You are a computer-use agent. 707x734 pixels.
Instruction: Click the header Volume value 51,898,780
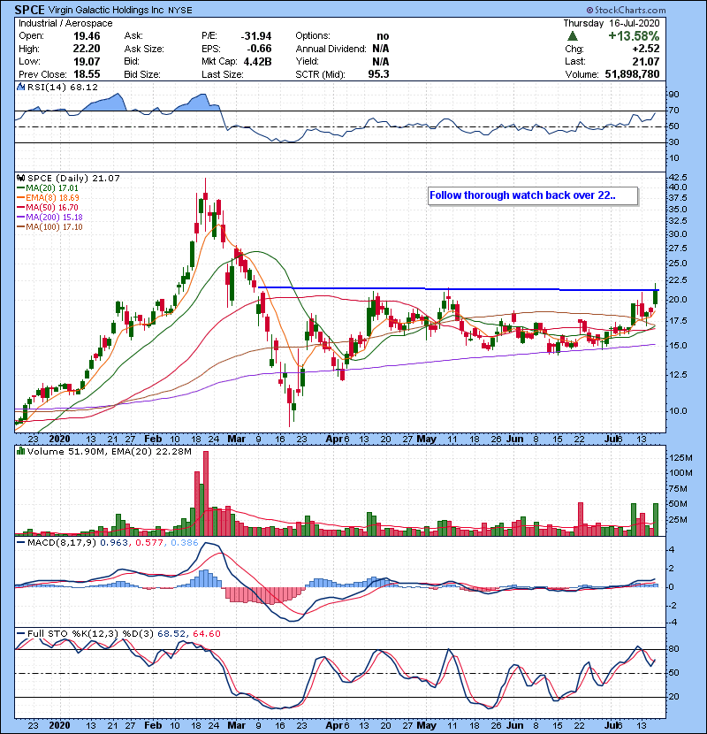(632, 74)
